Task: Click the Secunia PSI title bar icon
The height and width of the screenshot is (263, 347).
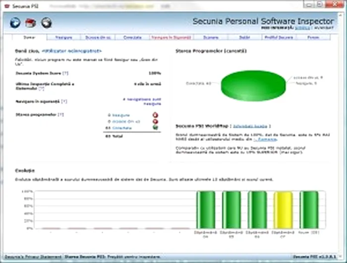Action: [x=5, y=4]
